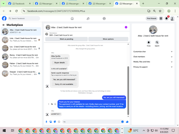Choose a sticker icon

[x=55, y=121]
